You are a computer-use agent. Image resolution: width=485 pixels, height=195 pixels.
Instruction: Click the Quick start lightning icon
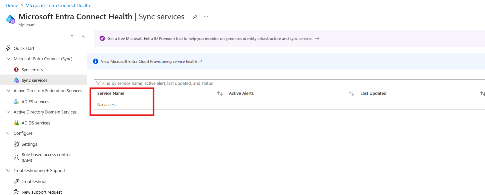(x=8, y=48)
